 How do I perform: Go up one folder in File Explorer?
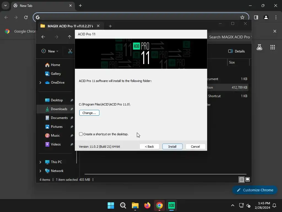(x=69, y=37)
